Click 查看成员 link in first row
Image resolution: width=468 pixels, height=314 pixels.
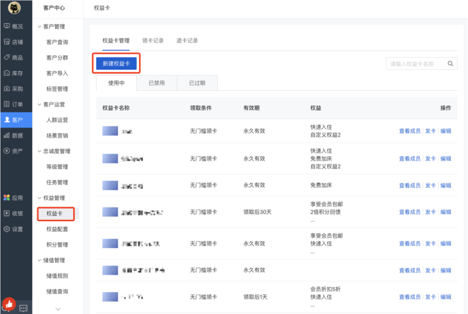(x=410, y=131)
